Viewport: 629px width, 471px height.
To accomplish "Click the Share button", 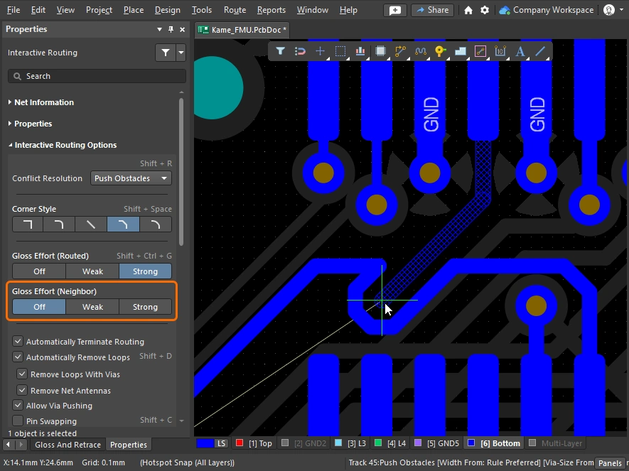I will click(x=432, y=10).
